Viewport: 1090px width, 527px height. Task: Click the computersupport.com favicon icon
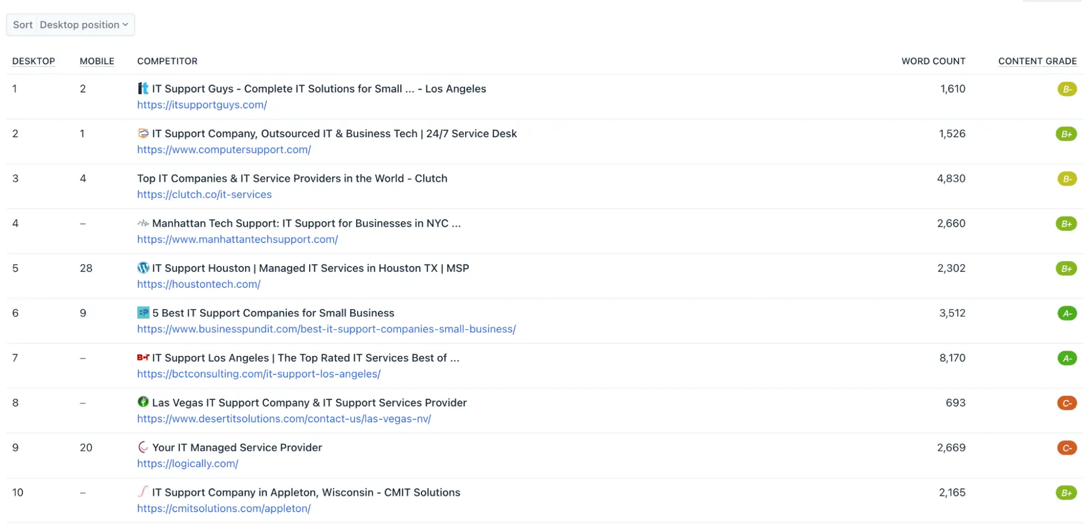coord(143,133)
